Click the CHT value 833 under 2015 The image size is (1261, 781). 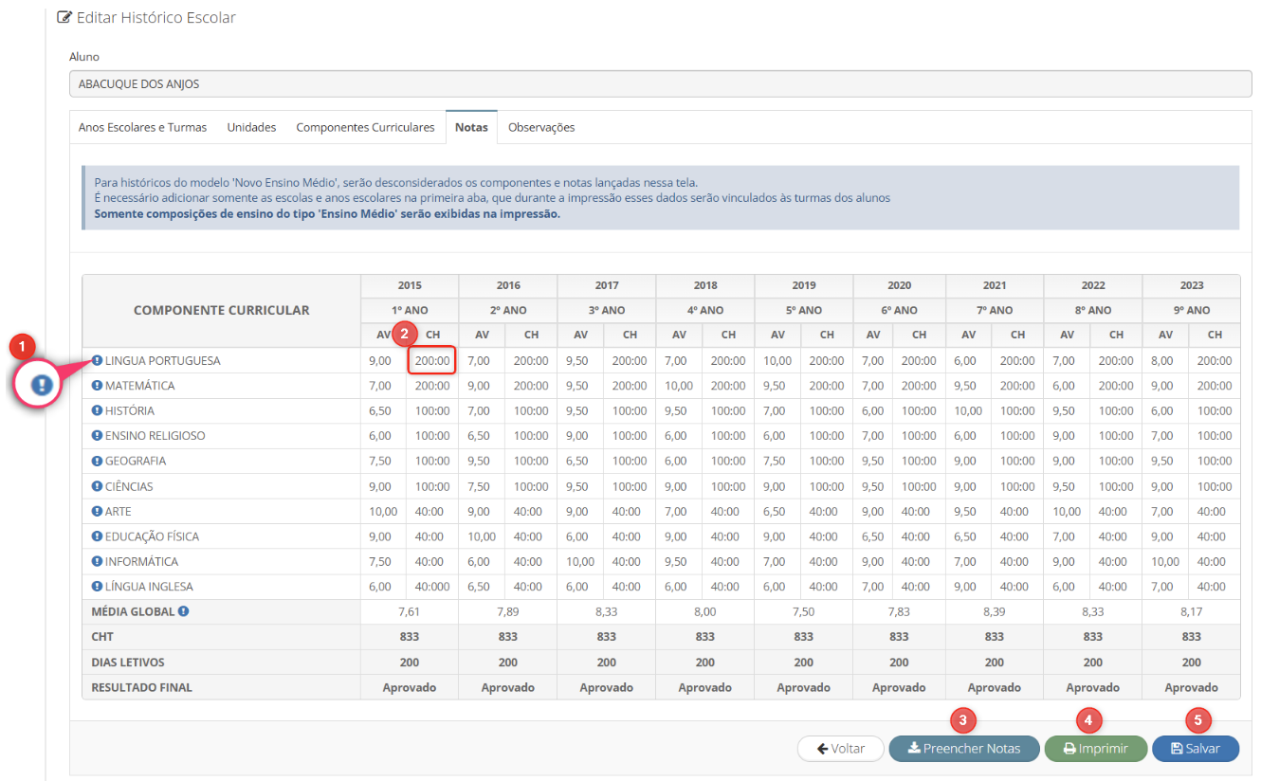(410, 637)
